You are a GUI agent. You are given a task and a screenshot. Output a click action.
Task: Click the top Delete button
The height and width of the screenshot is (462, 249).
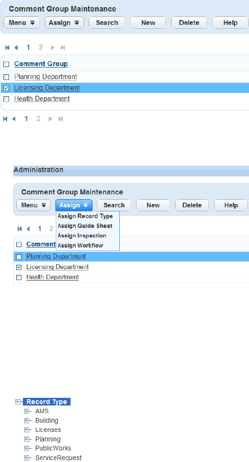coord(189,23)
